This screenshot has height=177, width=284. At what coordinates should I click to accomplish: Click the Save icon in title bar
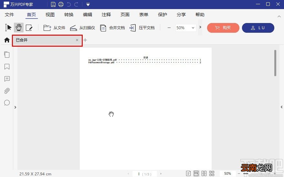tap(53, 4)
